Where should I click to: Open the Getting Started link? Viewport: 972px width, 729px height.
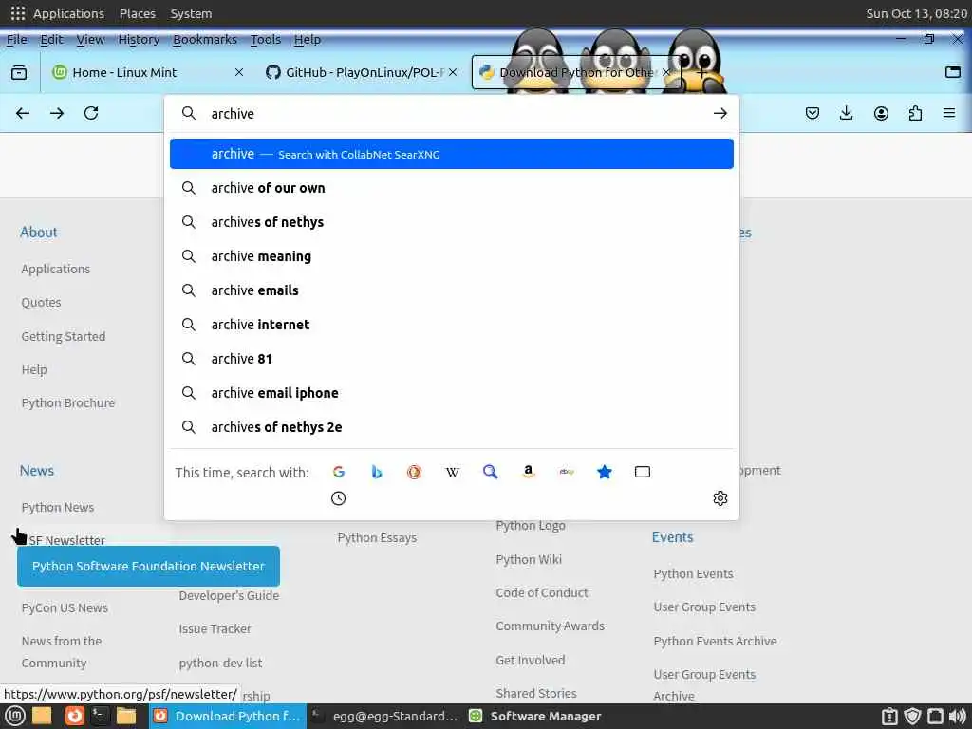[x=64, y=336]
